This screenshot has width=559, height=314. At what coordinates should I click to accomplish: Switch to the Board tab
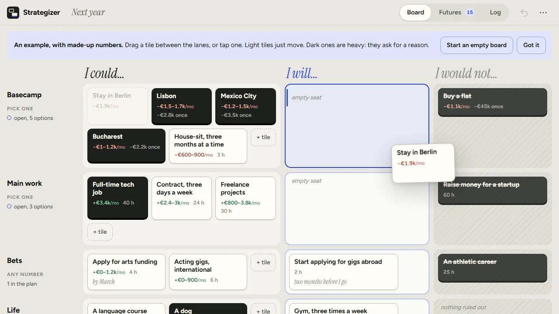(415, 13)
